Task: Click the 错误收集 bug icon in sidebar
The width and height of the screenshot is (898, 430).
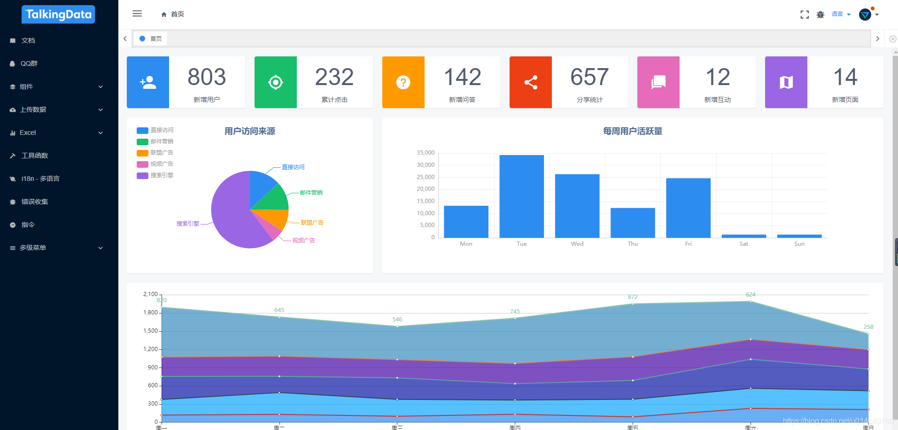Action: pyautogui.click(x=13, y=202)
